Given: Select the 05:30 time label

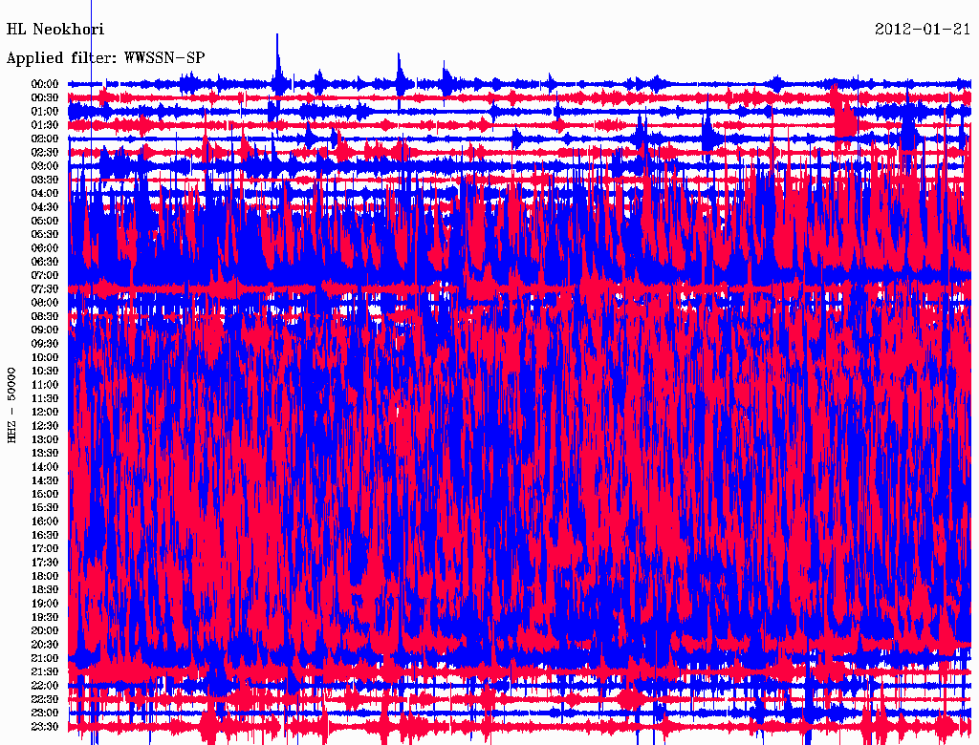Looking at the screenshot, I should [45, 234].
